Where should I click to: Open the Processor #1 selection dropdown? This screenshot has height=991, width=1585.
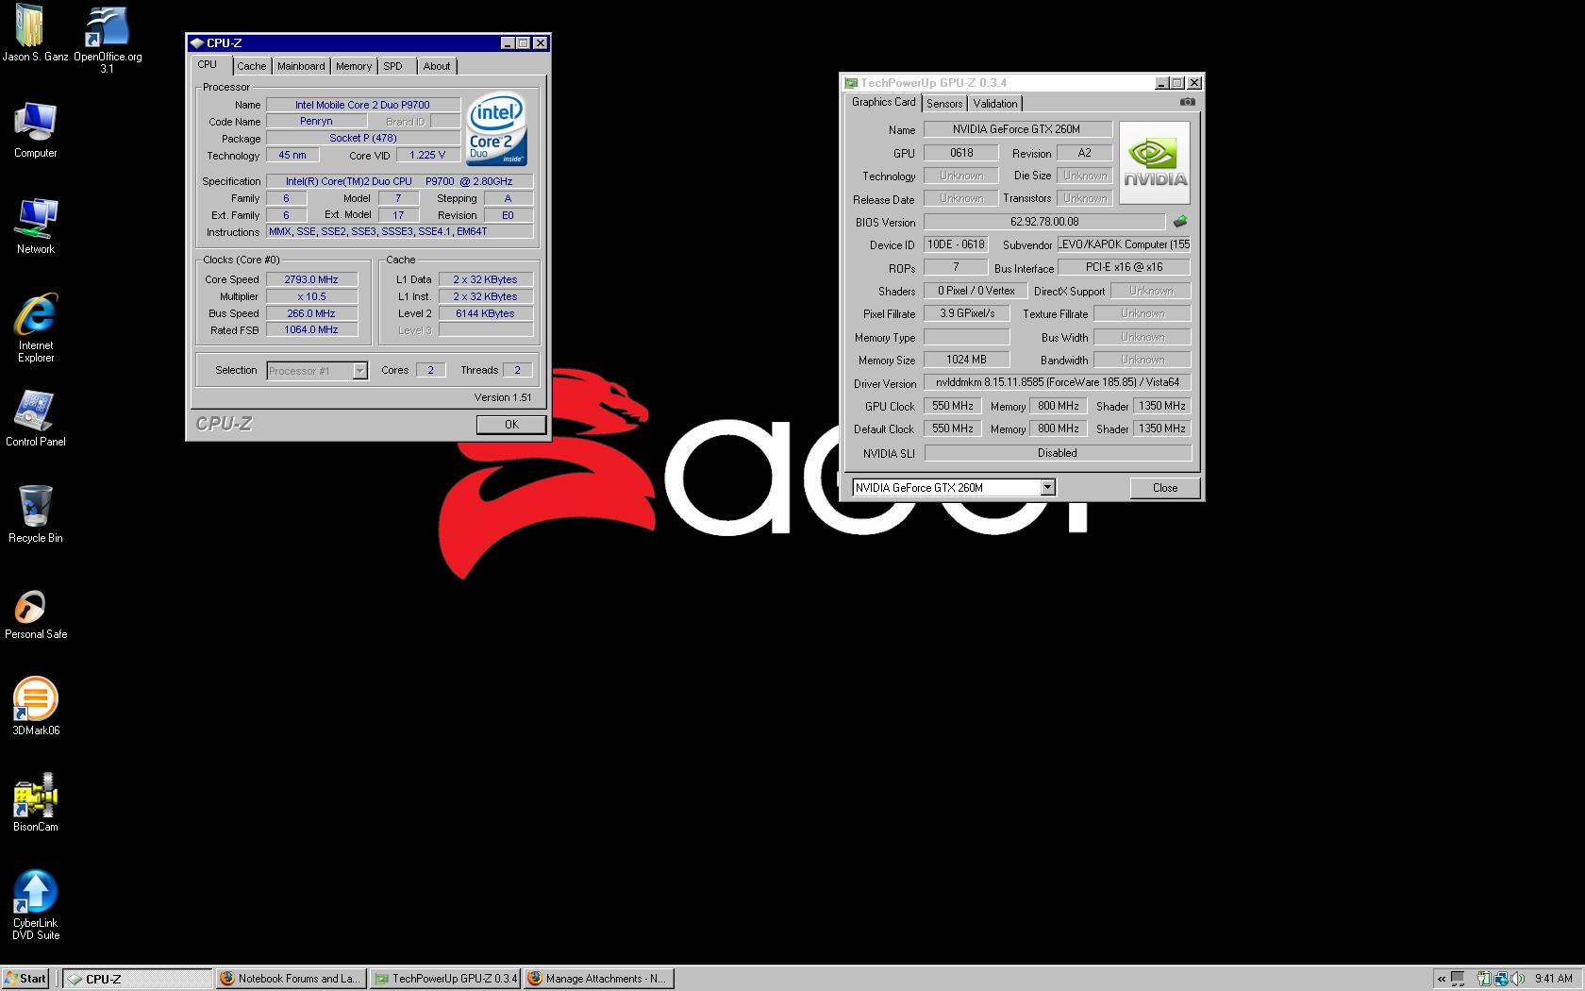317,371
